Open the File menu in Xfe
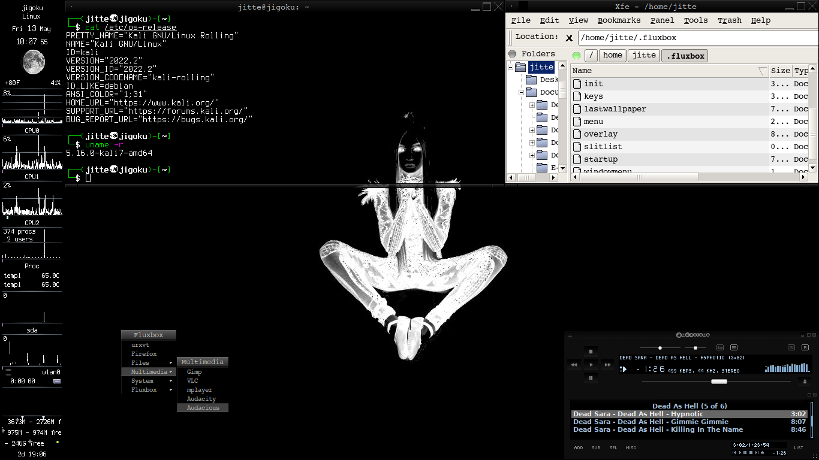 (521, 20)
